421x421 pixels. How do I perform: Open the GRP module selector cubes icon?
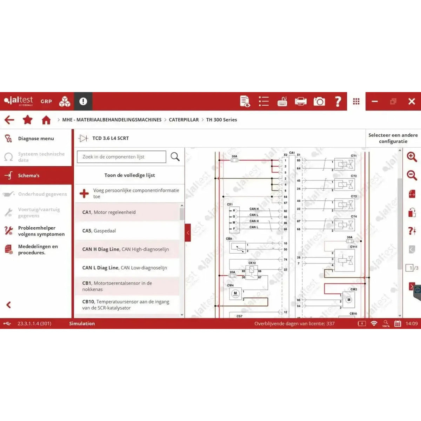click(65, 101)
